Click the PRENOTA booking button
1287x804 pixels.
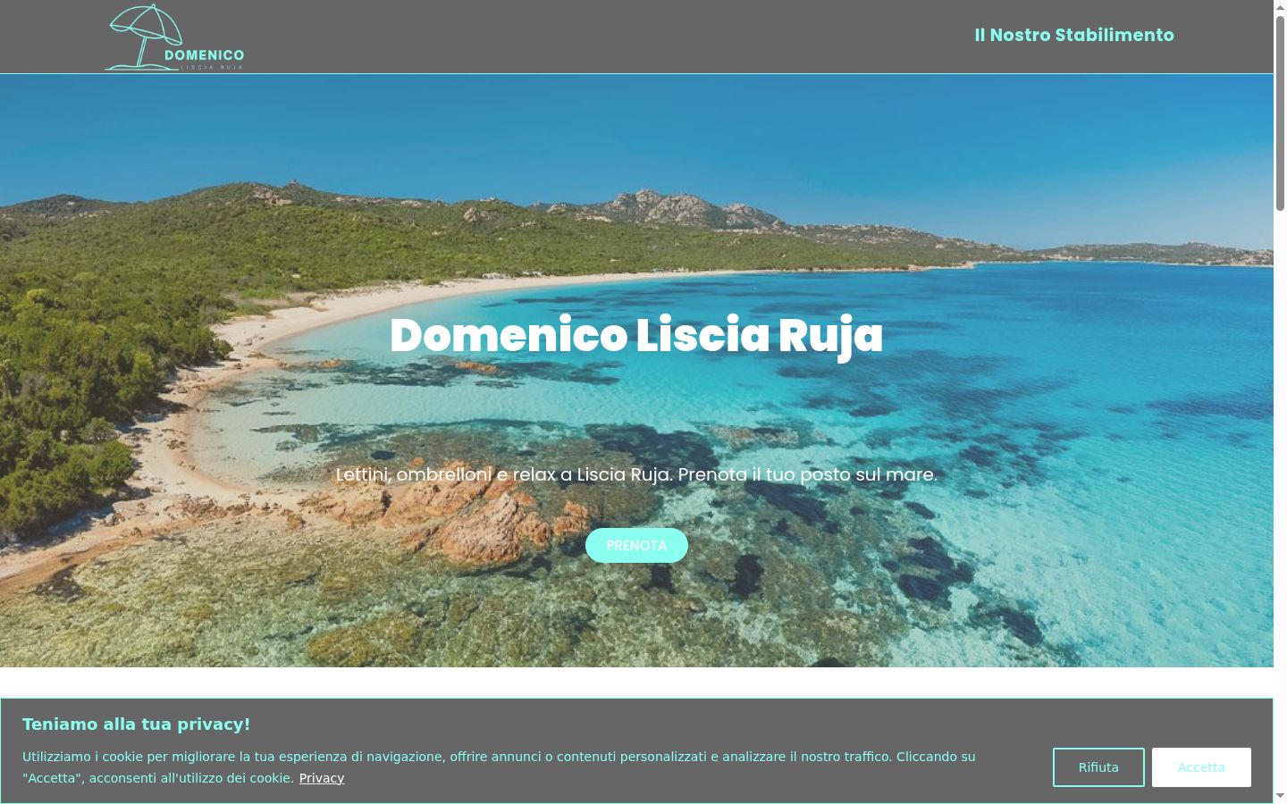tap(636, 545)
